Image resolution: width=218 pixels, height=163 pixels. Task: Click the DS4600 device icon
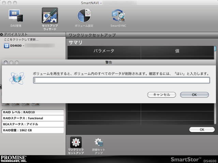[x=6, y=46]
